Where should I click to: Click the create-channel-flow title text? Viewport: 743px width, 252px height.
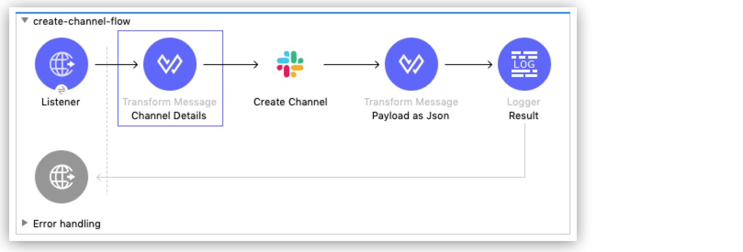pos(81,21)
